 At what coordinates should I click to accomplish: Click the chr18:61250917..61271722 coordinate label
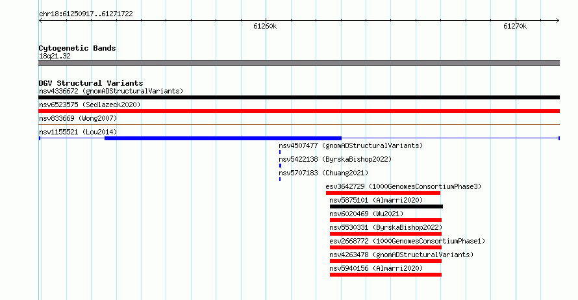tap(86, 14)
